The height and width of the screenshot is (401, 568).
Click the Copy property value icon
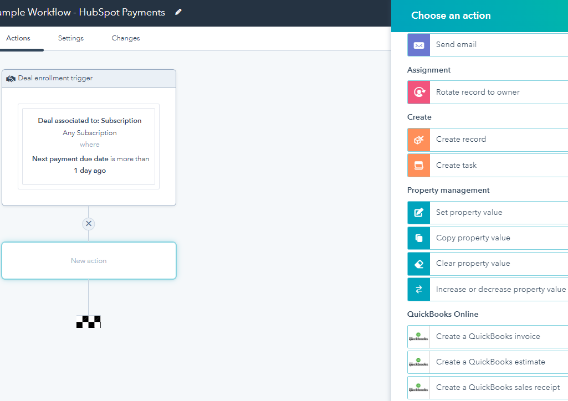click(x=419, y=238)
